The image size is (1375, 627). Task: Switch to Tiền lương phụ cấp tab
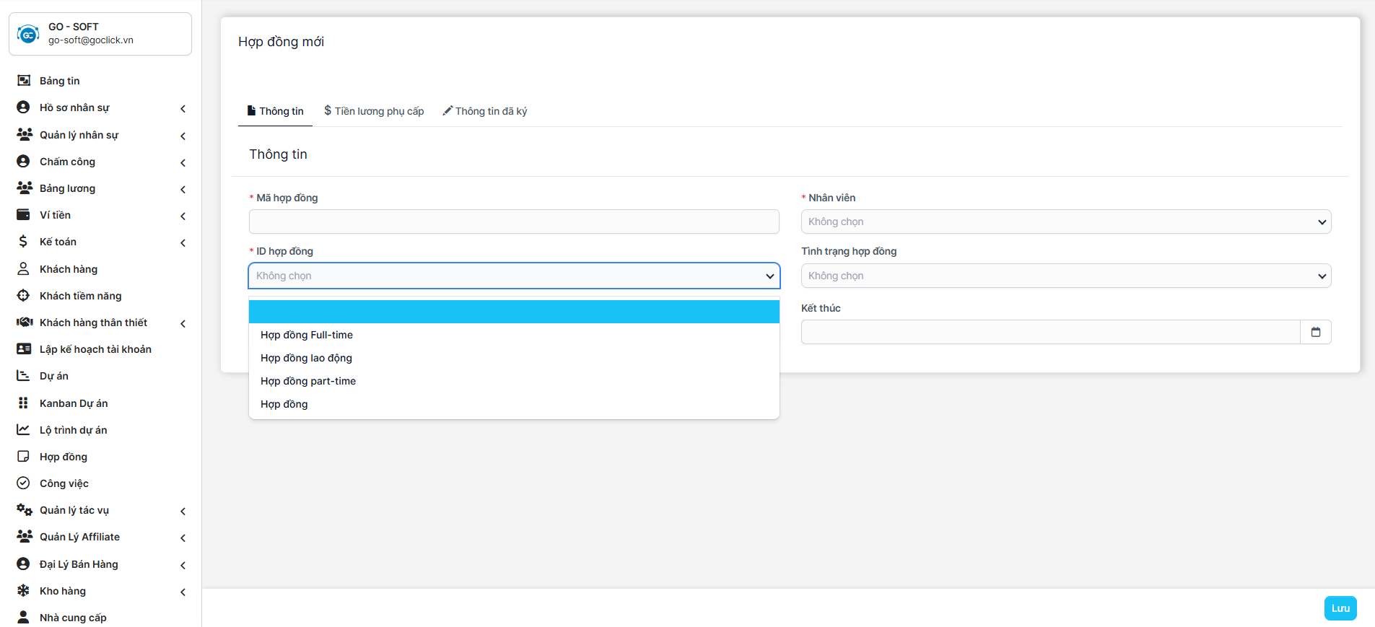[x=374, y=111]
